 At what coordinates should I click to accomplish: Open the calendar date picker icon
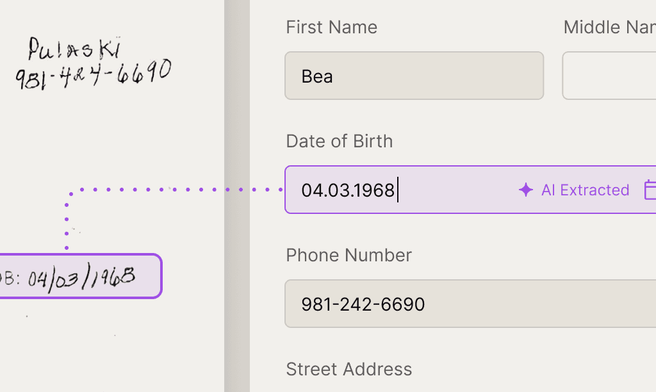(x=650, y=190)
